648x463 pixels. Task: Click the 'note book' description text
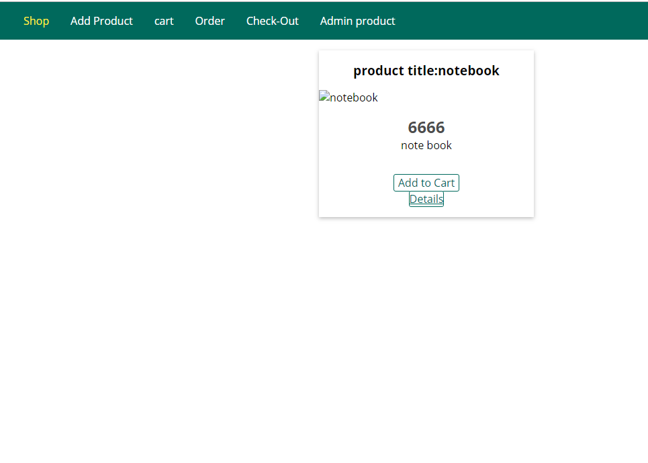(426, 146)
